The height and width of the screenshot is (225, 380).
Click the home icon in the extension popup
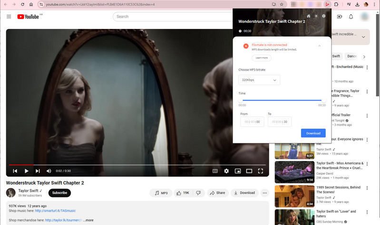coord(309,16)
